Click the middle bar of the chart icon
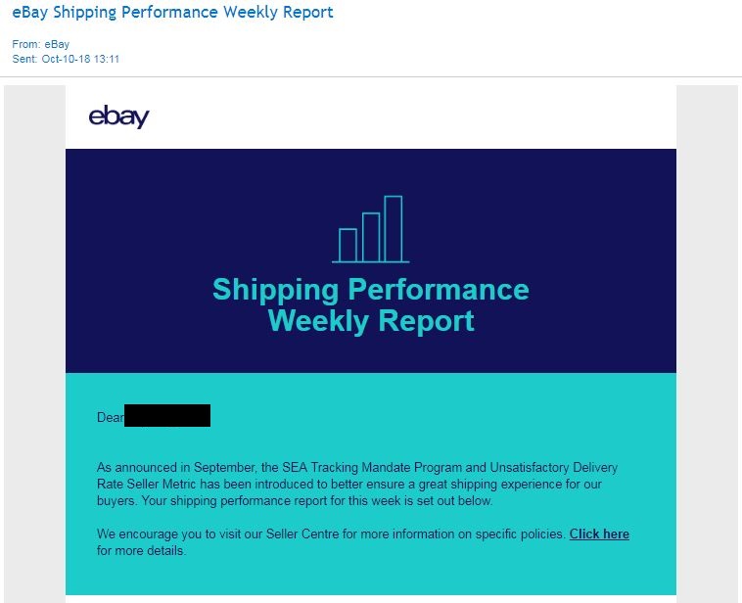Screen dimensions: 742x603 pyautogui.click(x=371, y=237)
